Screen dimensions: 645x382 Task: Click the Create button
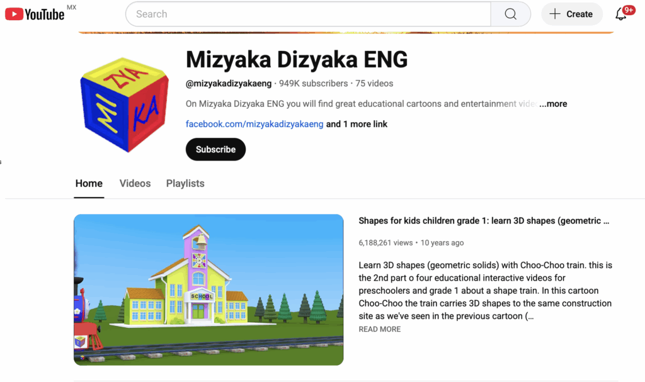[x=572, y=13]
